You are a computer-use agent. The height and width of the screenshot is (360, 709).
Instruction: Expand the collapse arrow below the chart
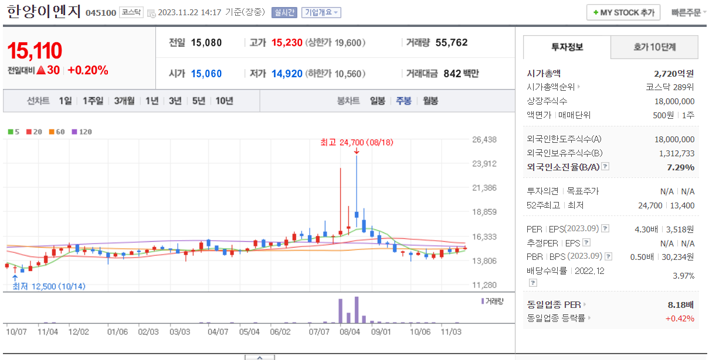[x=259, y=356]
